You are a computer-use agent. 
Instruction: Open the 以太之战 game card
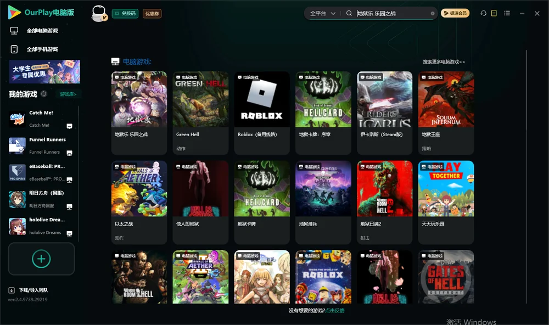pyautogui.click(x=139, y=203)
